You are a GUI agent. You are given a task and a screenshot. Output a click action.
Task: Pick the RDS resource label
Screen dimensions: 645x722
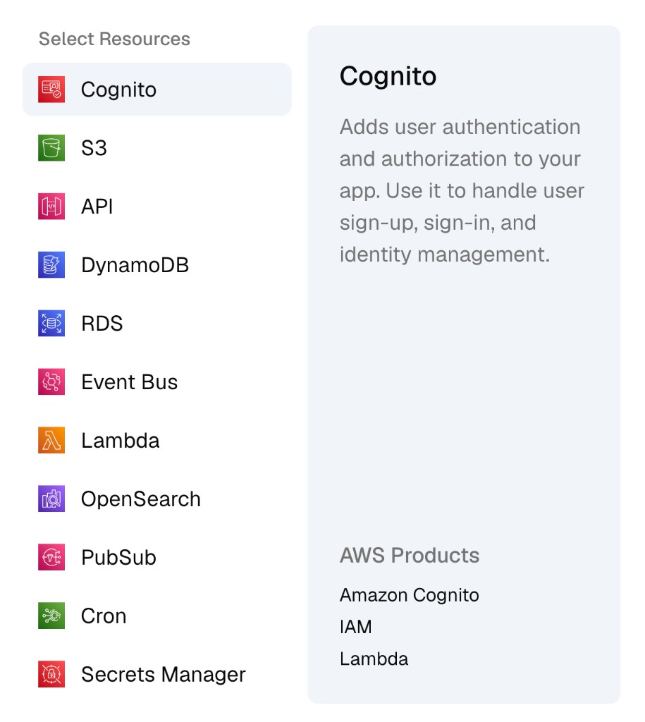[x=102, y=323]
